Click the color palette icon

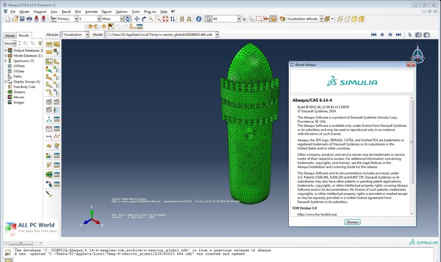click(282, 19)
